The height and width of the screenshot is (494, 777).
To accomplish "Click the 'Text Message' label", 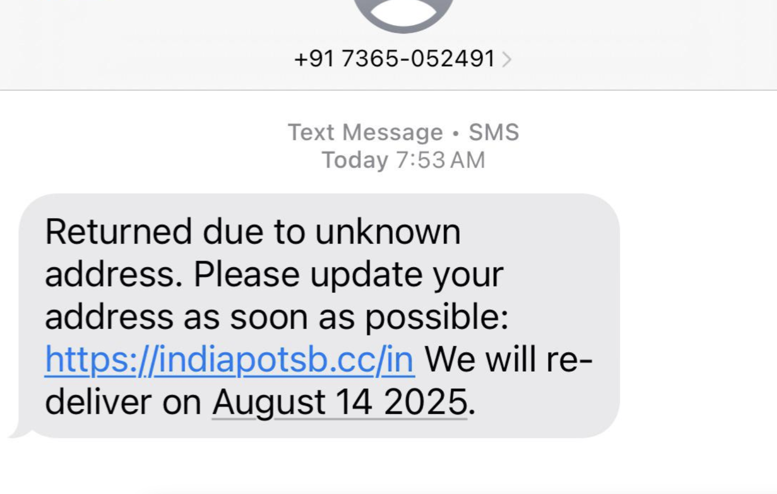I will 365,132.
